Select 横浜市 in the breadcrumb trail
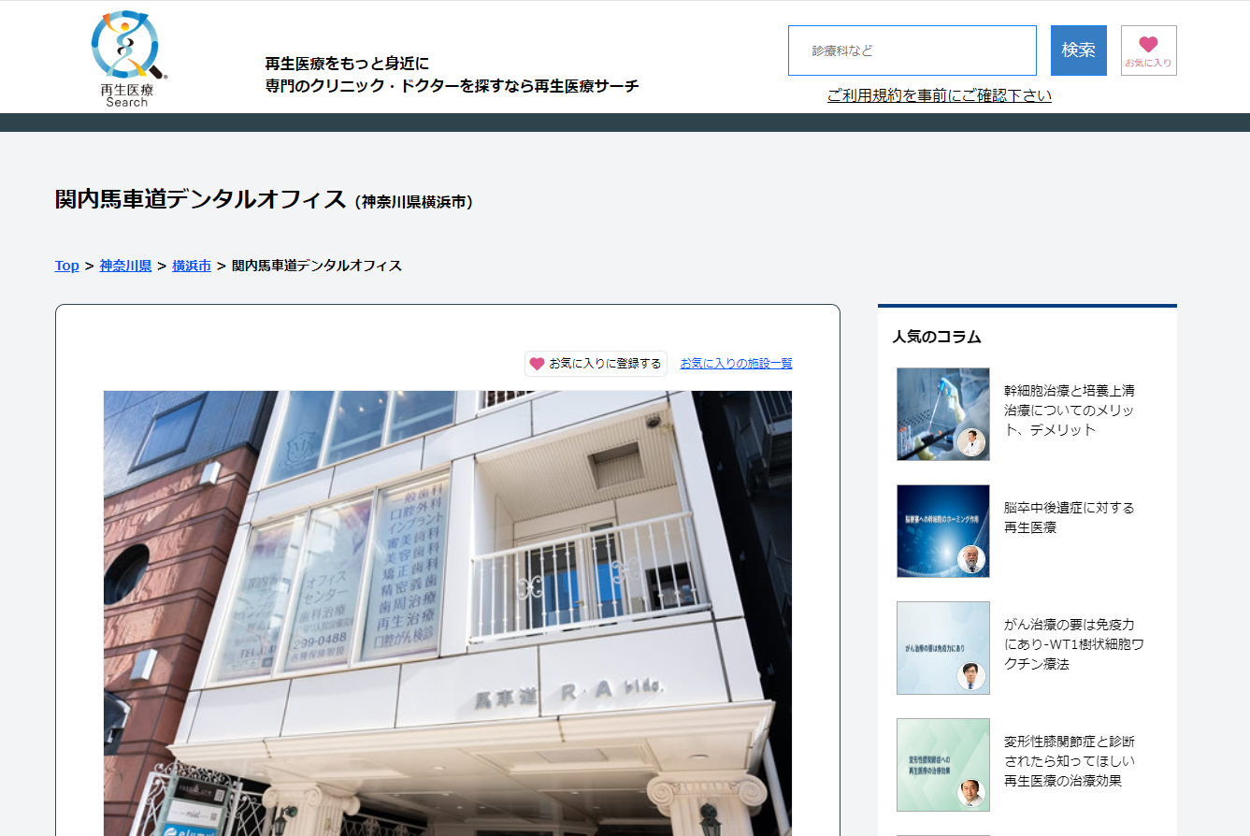 [x=191, y=266]
